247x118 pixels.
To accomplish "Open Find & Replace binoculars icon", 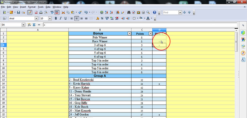I will point(129,12).
